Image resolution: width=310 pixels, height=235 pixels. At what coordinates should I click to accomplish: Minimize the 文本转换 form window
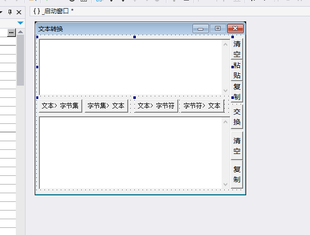(201, 29)
